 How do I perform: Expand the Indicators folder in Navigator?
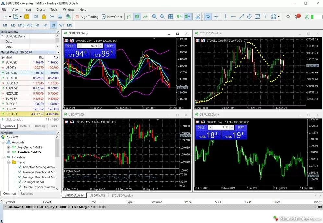[x=3, y=157]
